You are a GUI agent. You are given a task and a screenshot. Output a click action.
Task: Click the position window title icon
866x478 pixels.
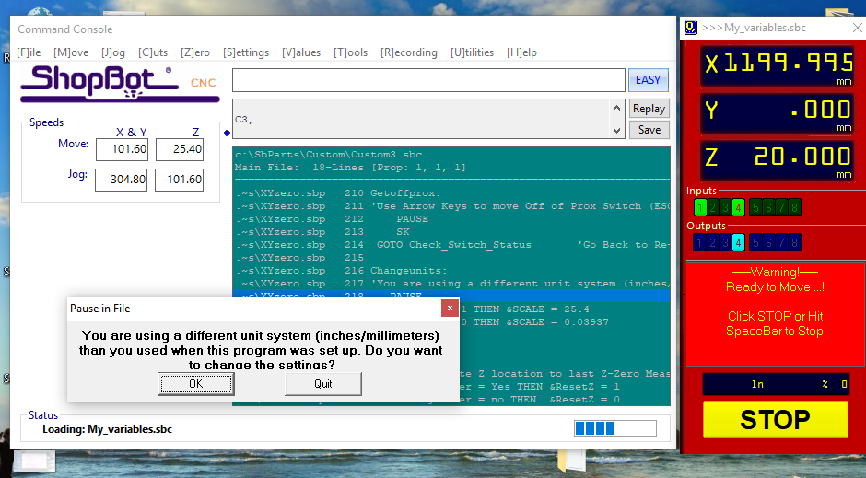point(690,28)
